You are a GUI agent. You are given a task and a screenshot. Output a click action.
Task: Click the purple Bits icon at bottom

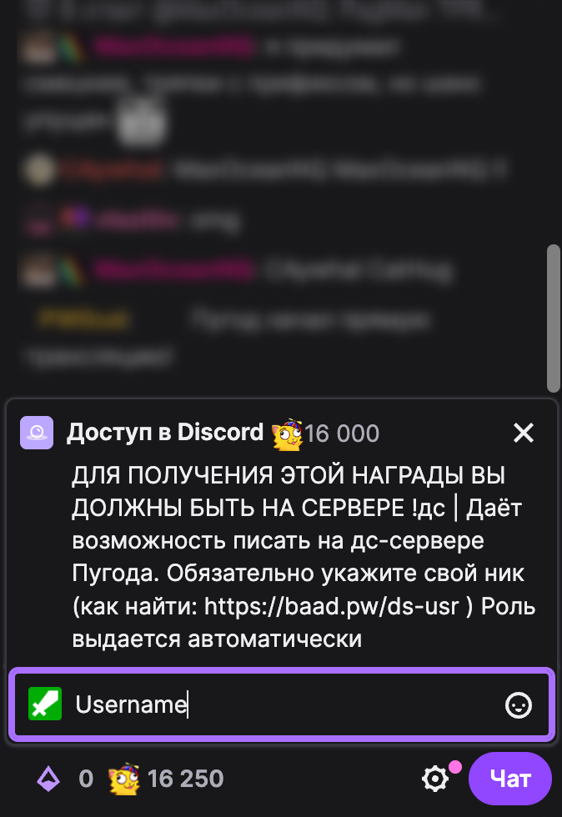[x=48, y=779]
